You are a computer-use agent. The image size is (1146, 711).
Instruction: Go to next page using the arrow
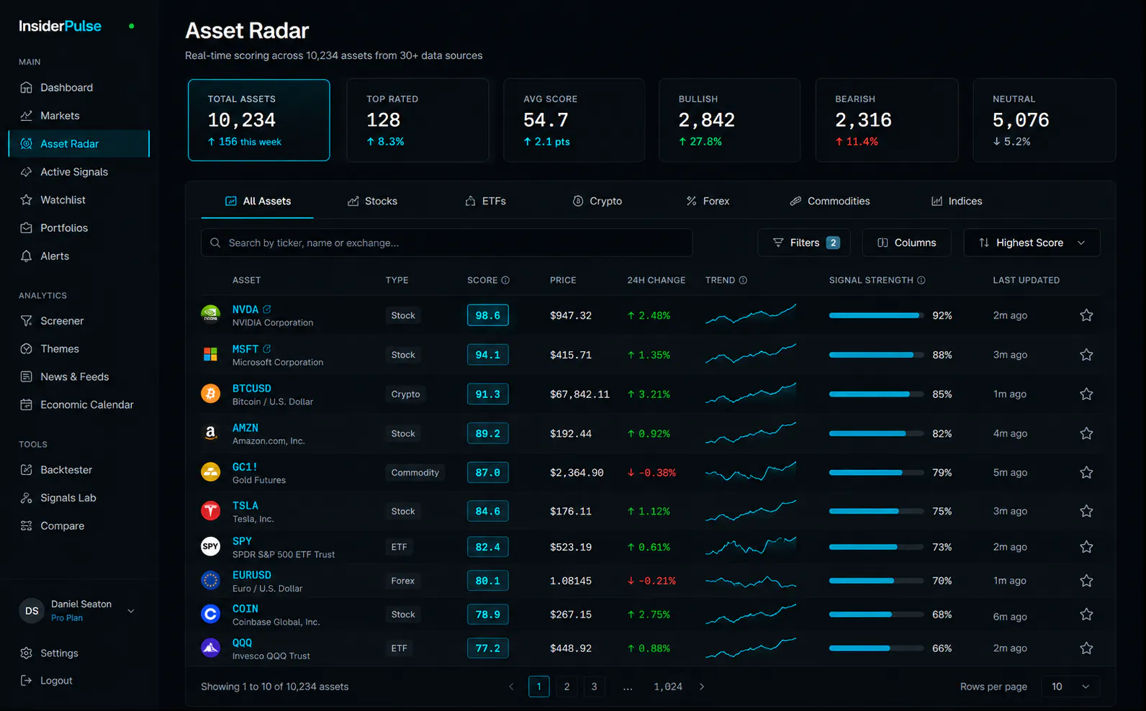point(702,687)
